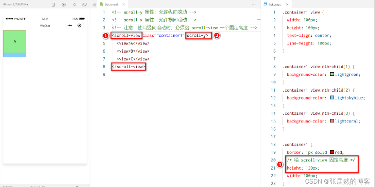Tap the blue B strip in simulator

[x=15, y=55]
